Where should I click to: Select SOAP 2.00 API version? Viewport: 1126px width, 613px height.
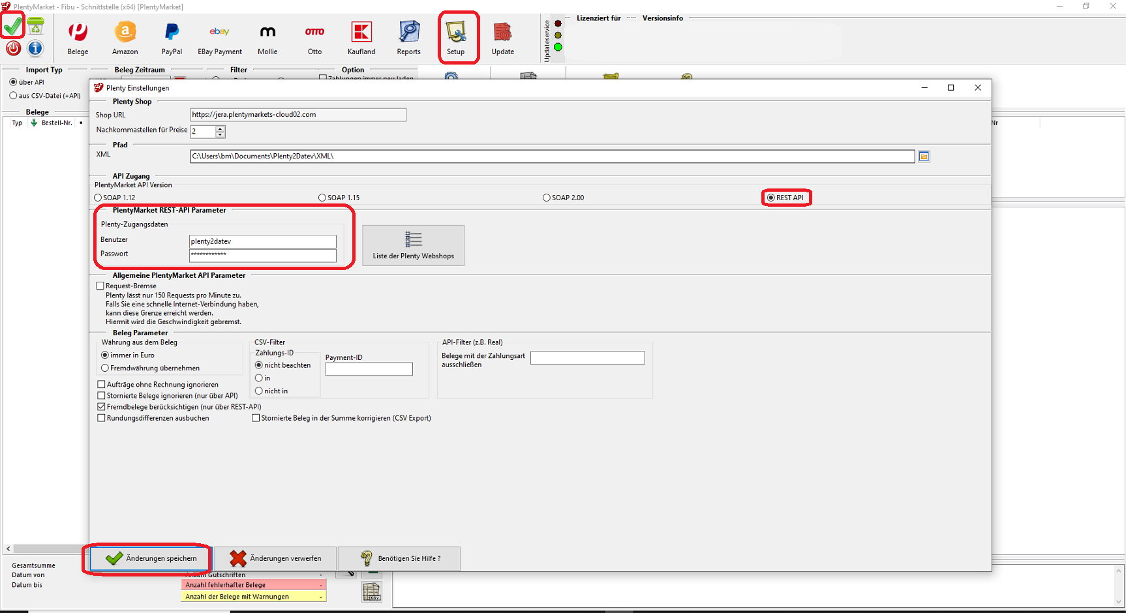547,198
